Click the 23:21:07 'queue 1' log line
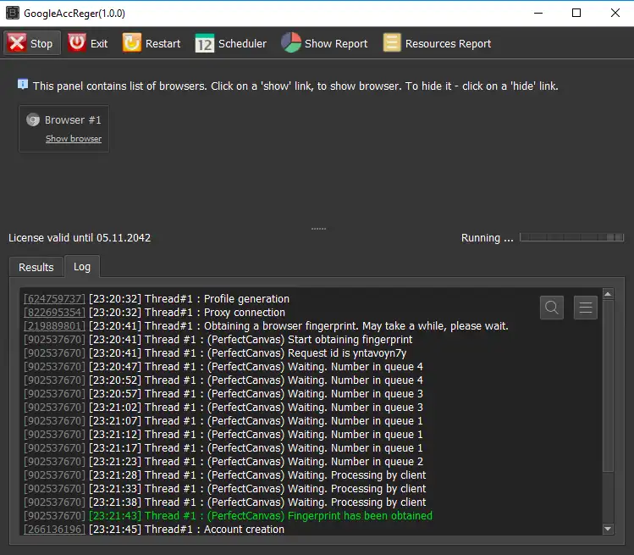 (x=223, y=420)
